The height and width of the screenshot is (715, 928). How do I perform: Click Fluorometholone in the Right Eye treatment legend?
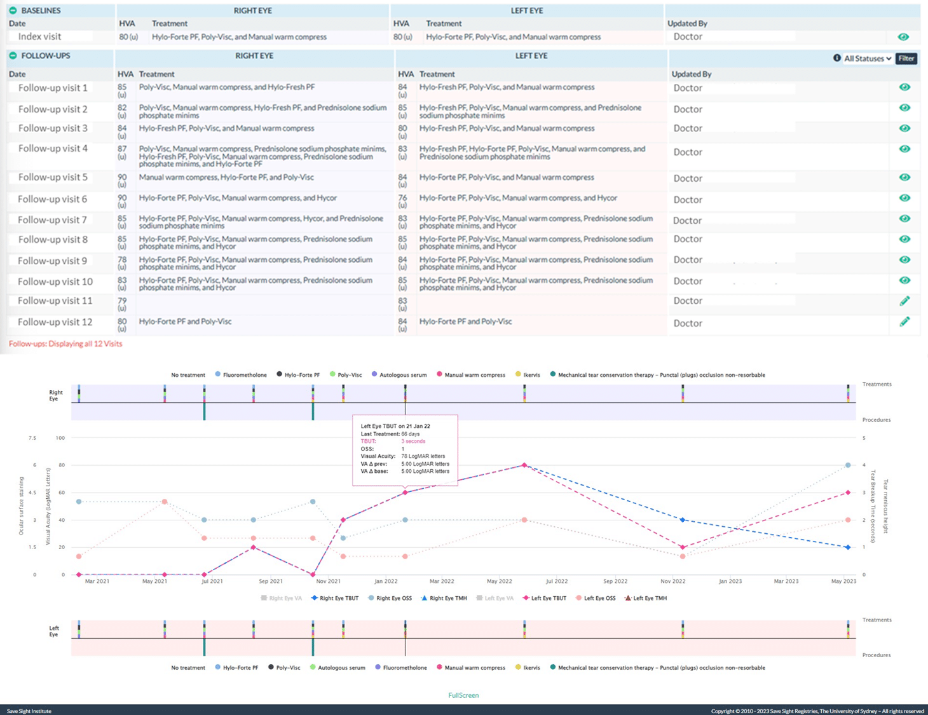[x=241, y=375]
